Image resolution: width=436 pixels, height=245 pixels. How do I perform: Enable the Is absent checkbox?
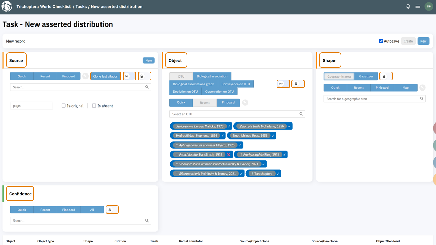point(94,106)
